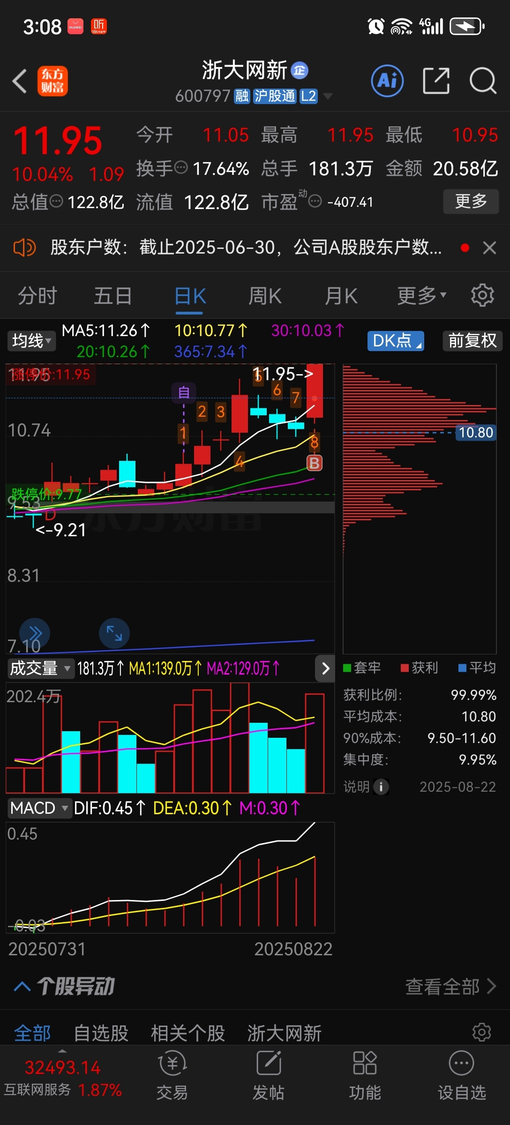Screen dimensions: 510x1125
Task: Tap the 发帖 post icon
Action: tap(269, 1076)
